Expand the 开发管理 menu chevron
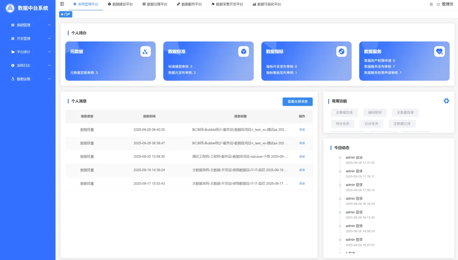458x260 pixels. point(49,39)
